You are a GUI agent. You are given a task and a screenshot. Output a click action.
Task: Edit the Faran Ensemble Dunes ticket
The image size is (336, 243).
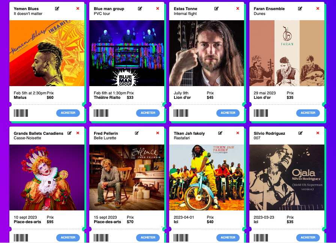[x=300, y=9]
